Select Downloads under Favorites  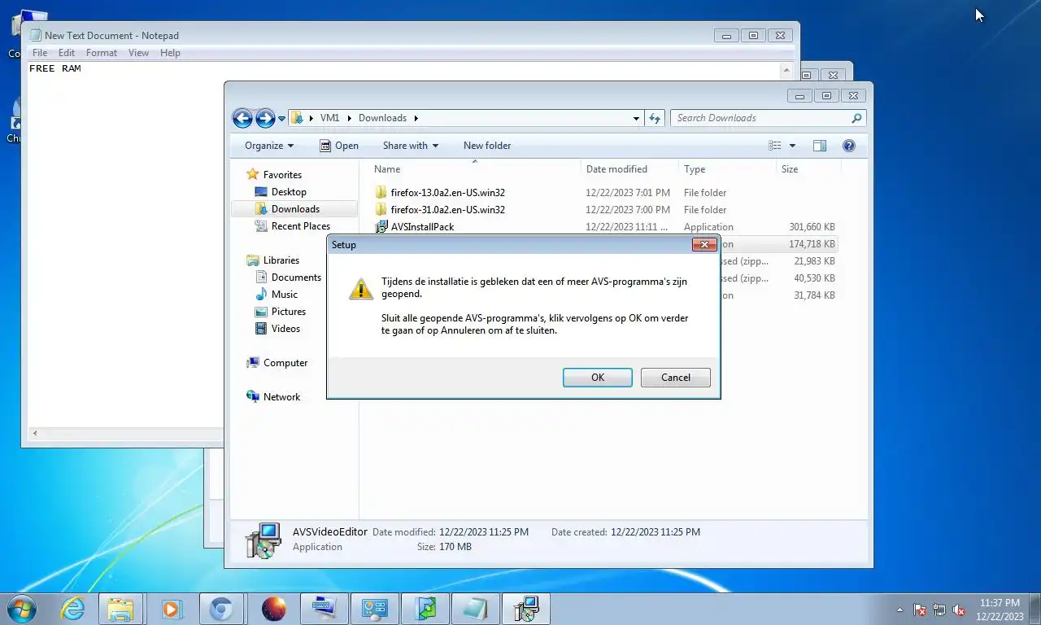click(x=295, y=209)
